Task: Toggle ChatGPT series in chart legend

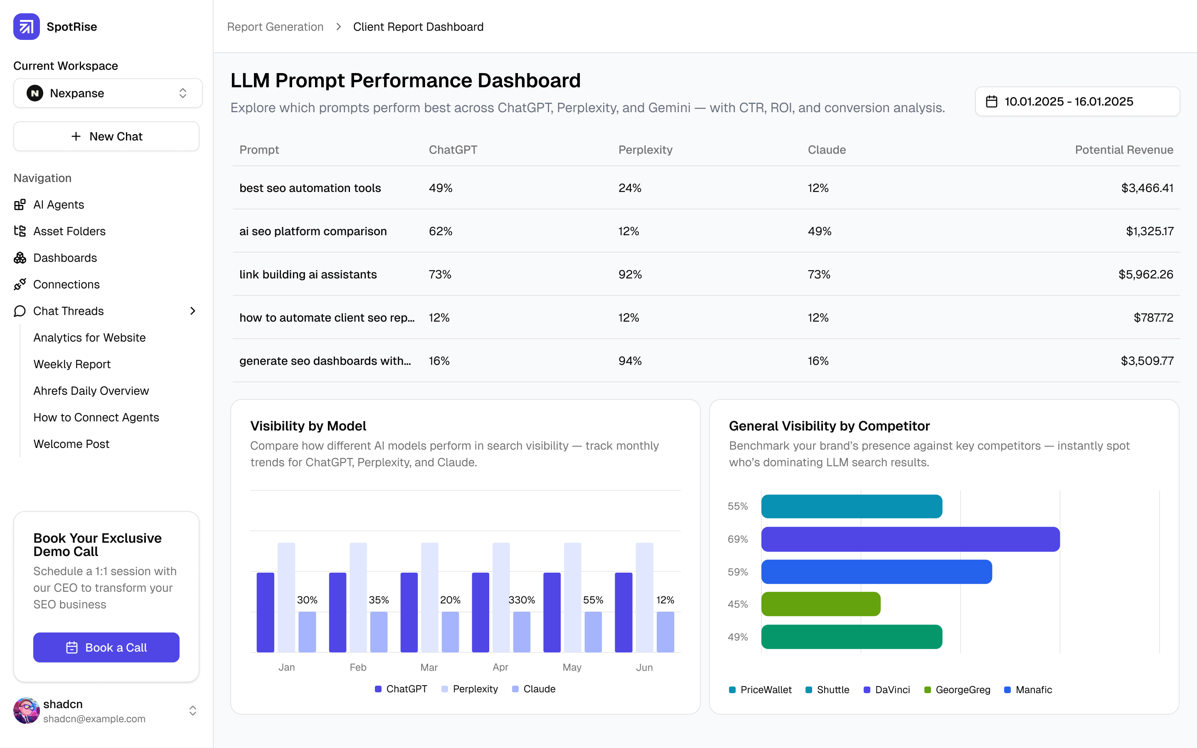Action: (401, 689)
